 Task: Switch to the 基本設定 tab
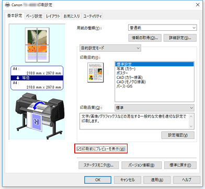[x=15, y=16]
